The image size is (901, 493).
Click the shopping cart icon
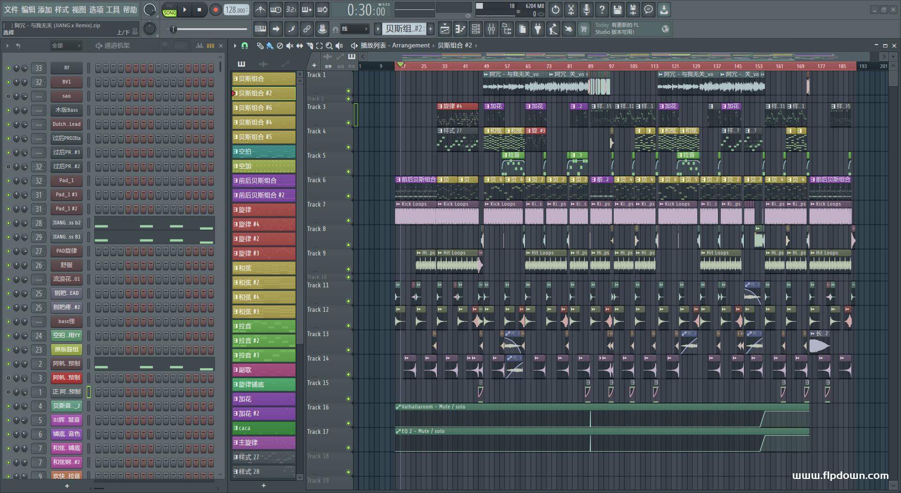tap(584, 29)
